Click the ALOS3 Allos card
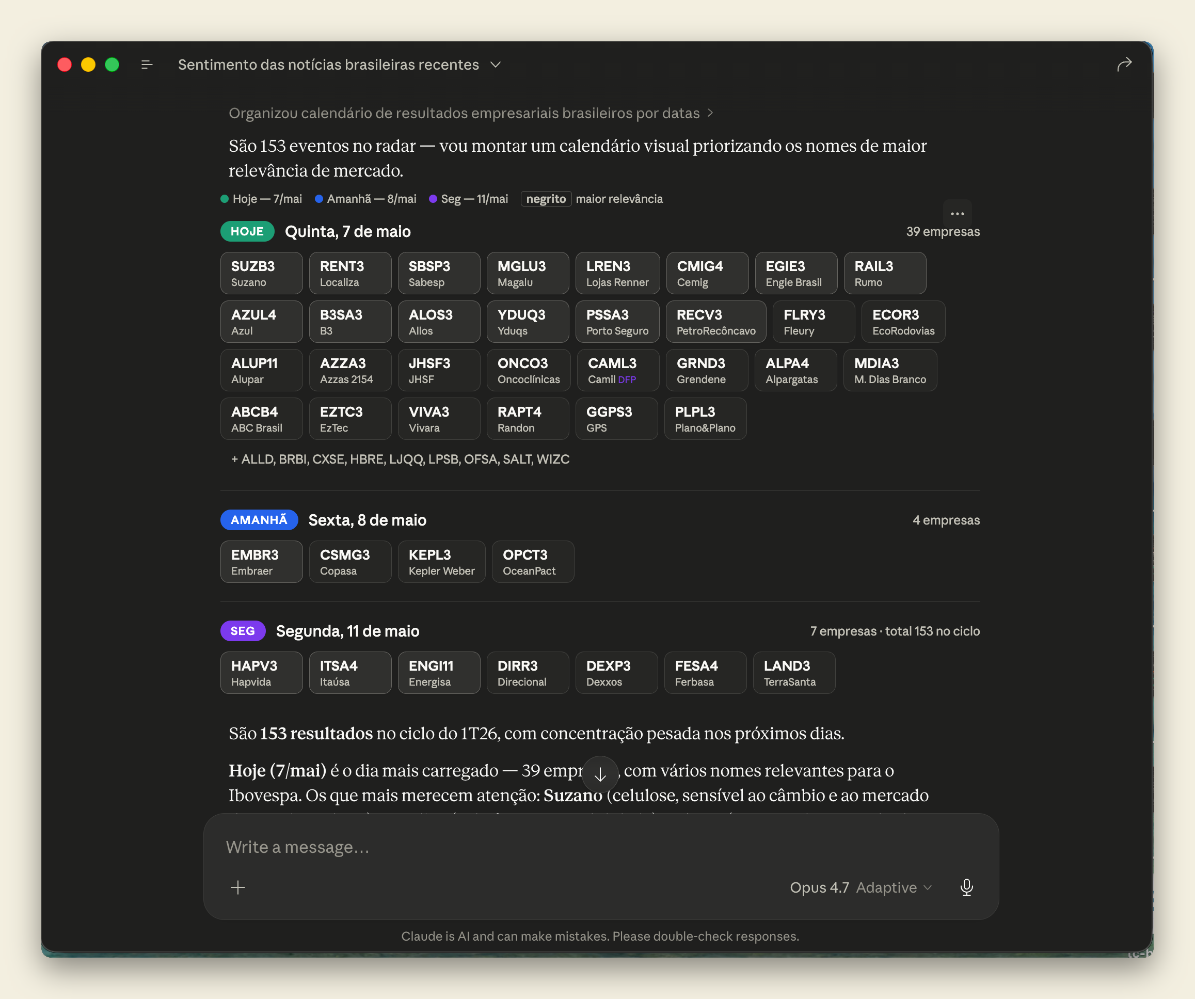Image resolution: width=1195 pixels, height=999 pixels. pyautogui.click(x=439, y=322)
